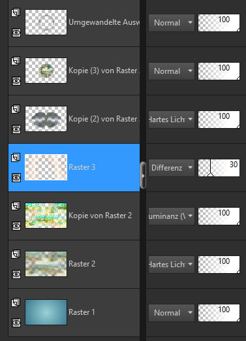This screenshot has width=246, height=341.
Task: Hide the Raster 3 layer
Action: tap(16, 178)
